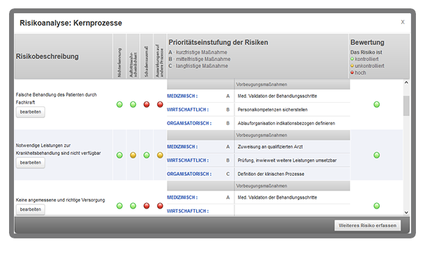Click green Bewertung indicator for Notwendige Leistungen
Screen dimensions: 425x253
pyautogui.click(x=377, y=155)
